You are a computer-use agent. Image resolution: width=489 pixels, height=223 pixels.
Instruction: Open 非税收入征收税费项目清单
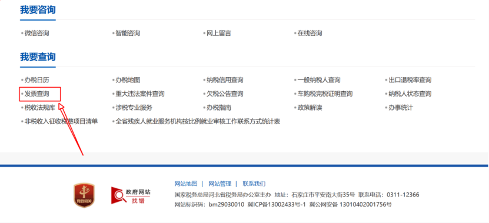coord(61,121)
